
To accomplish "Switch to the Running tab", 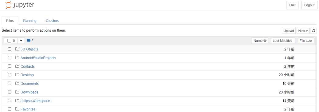I will pos(30,21).
